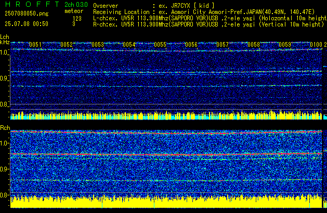Click the kHz axis unit label
327x213 pixels.
(x=5, y=42)
